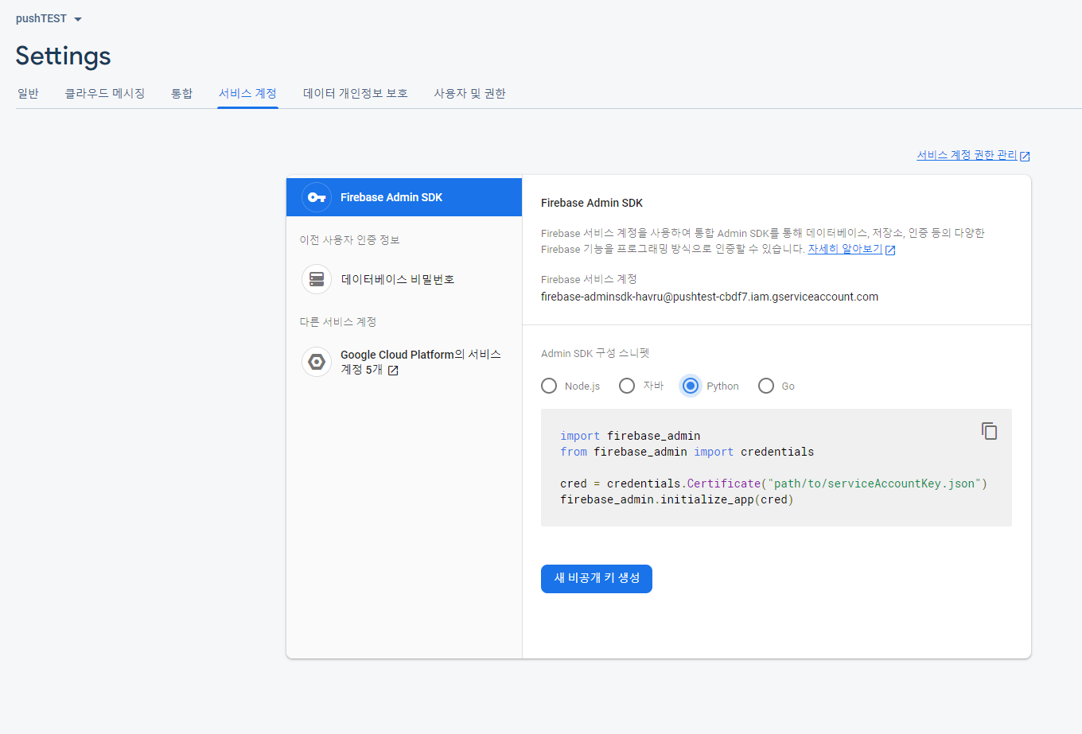Switch to the 데이터 개인정보 보호 tab

tap(356, 93)
